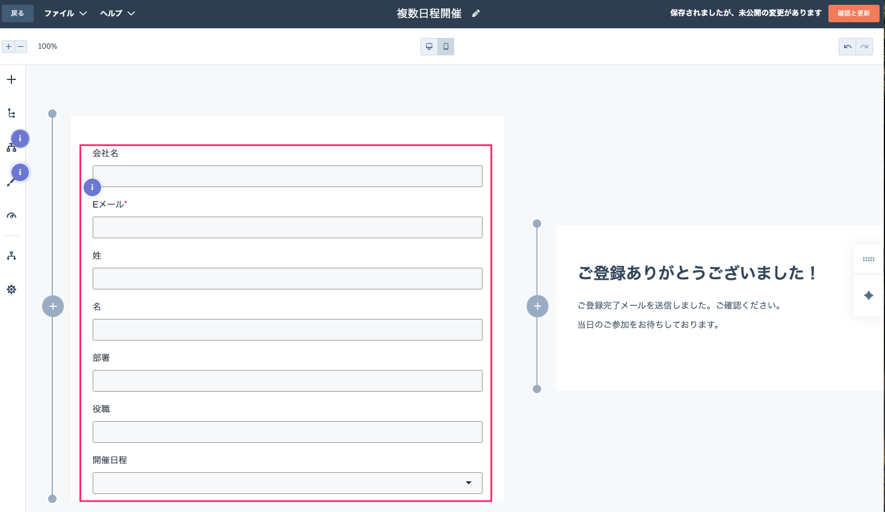Open the gauge optimize icon in sidebar

[11, 215]
